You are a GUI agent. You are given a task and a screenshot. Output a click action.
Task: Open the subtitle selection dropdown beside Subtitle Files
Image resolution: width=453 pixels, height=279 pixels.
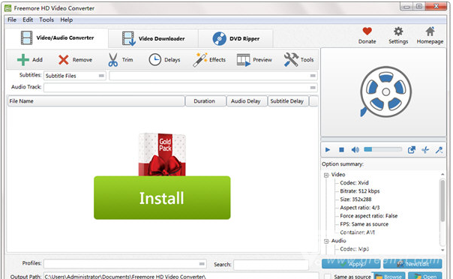click(x=213, y=76)
